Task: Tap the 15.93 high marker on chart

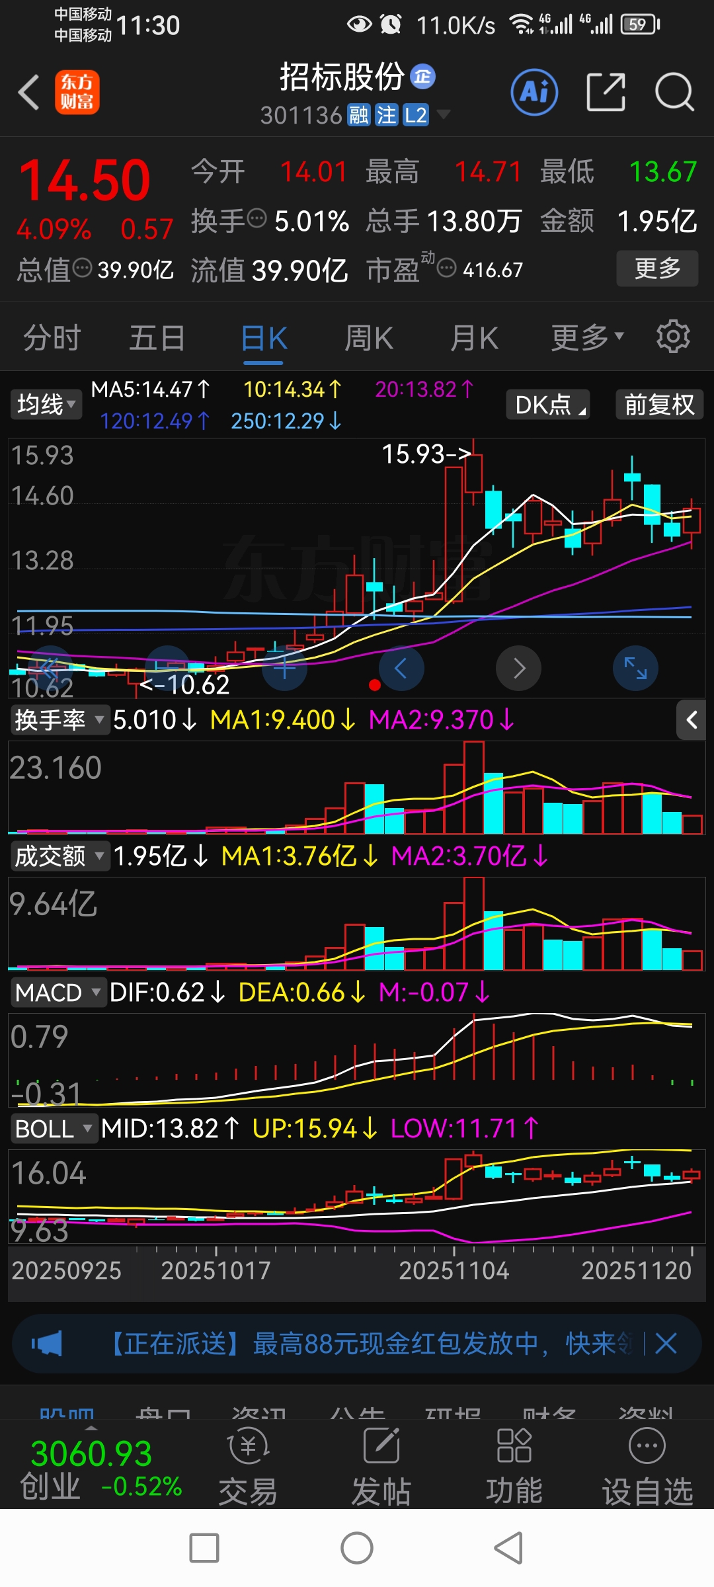Action: click(426, 454)
